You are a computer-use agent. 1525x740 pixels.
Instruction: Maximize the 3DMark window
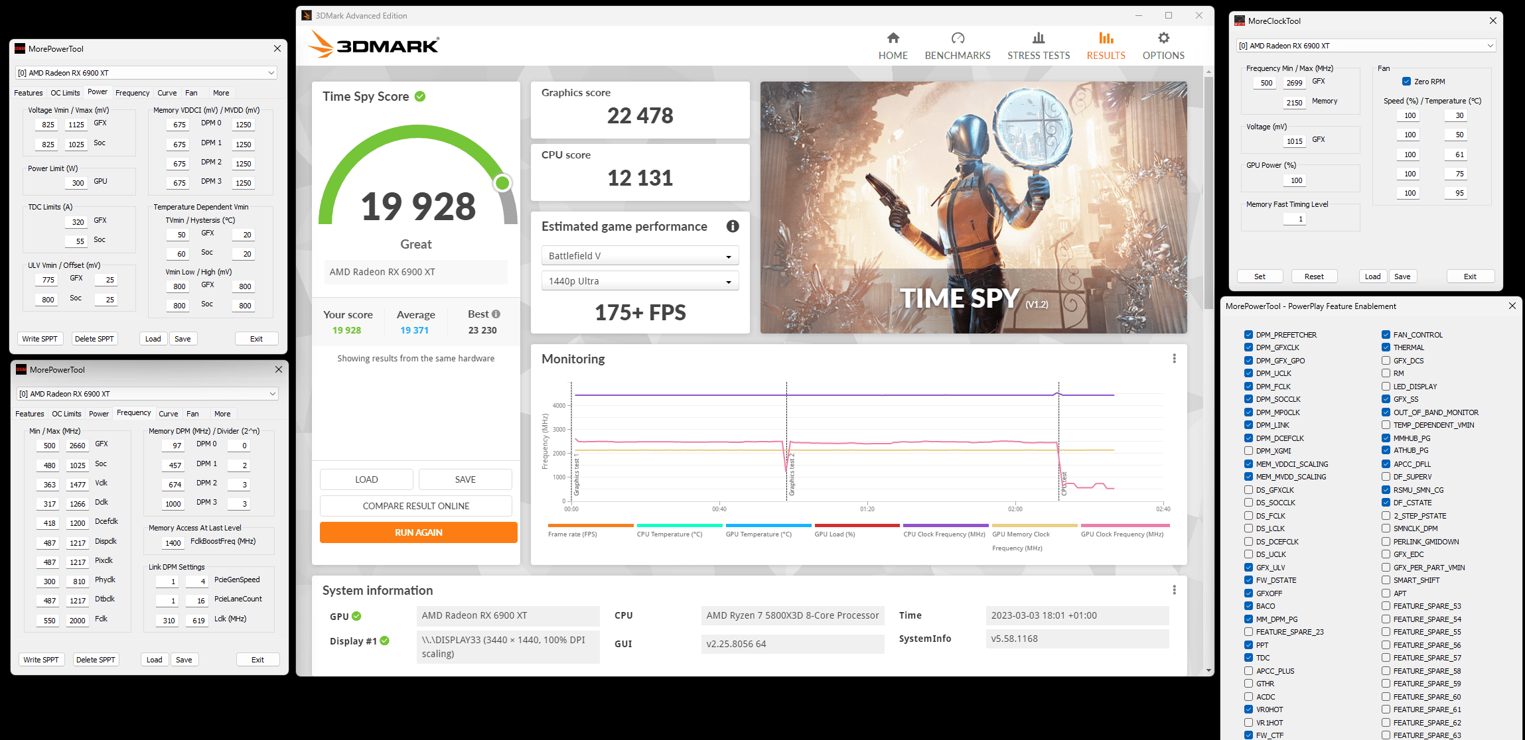1169,15
